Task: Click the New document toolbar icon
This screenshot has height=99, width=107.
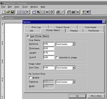Action: [x=3, y=12]
